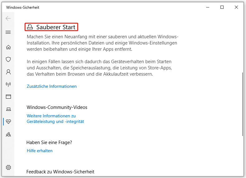Minimize the Windows-Sicherheit window
Screen dimensions: 246x178
(208, 7)
